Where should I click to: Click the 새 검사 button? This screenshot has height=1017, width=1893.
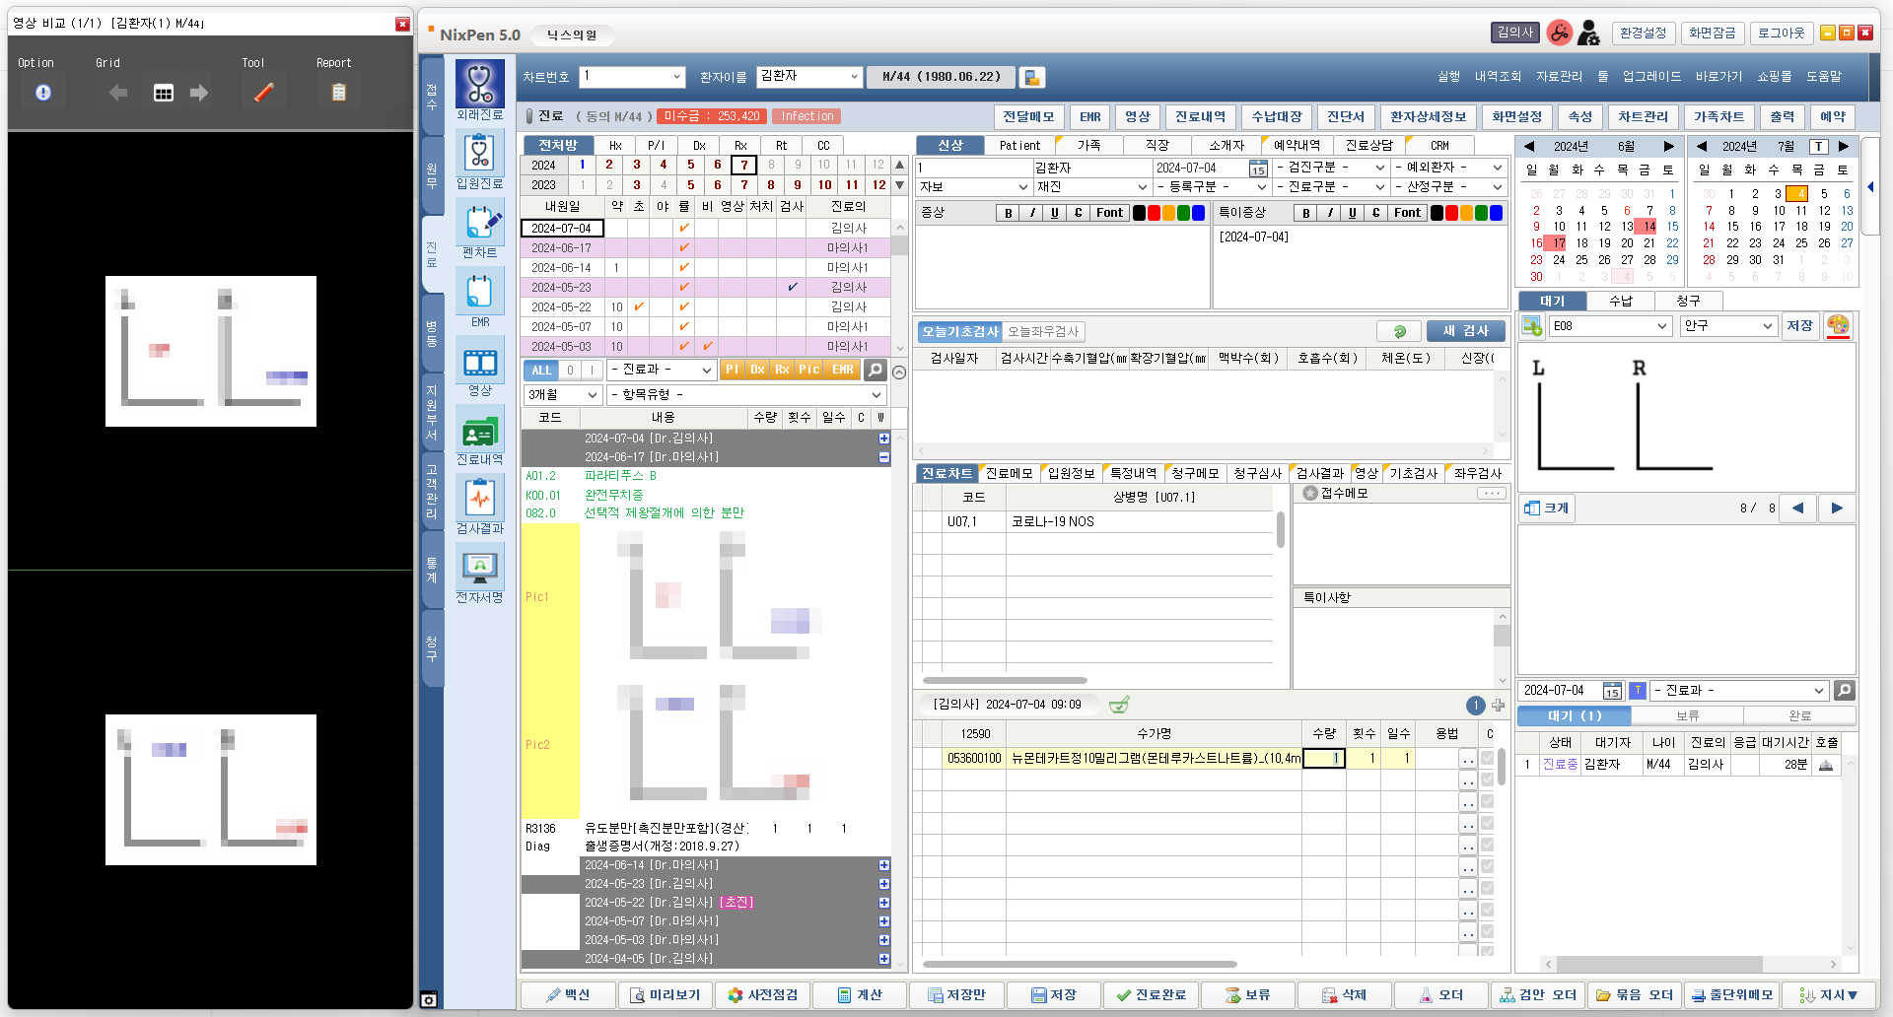coord(1465,331)
